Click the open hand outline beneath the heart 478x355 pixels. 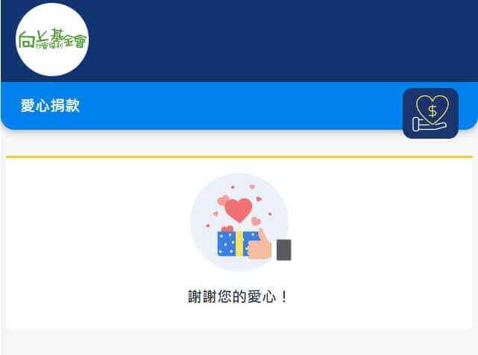[x=430, y=125]
